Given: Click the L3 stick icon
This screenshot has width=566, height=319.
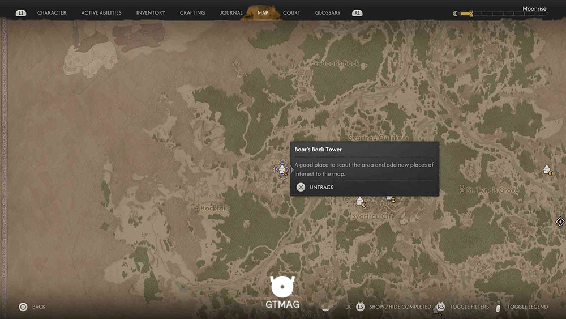Looking at the screenshot, I should point(360,307).
